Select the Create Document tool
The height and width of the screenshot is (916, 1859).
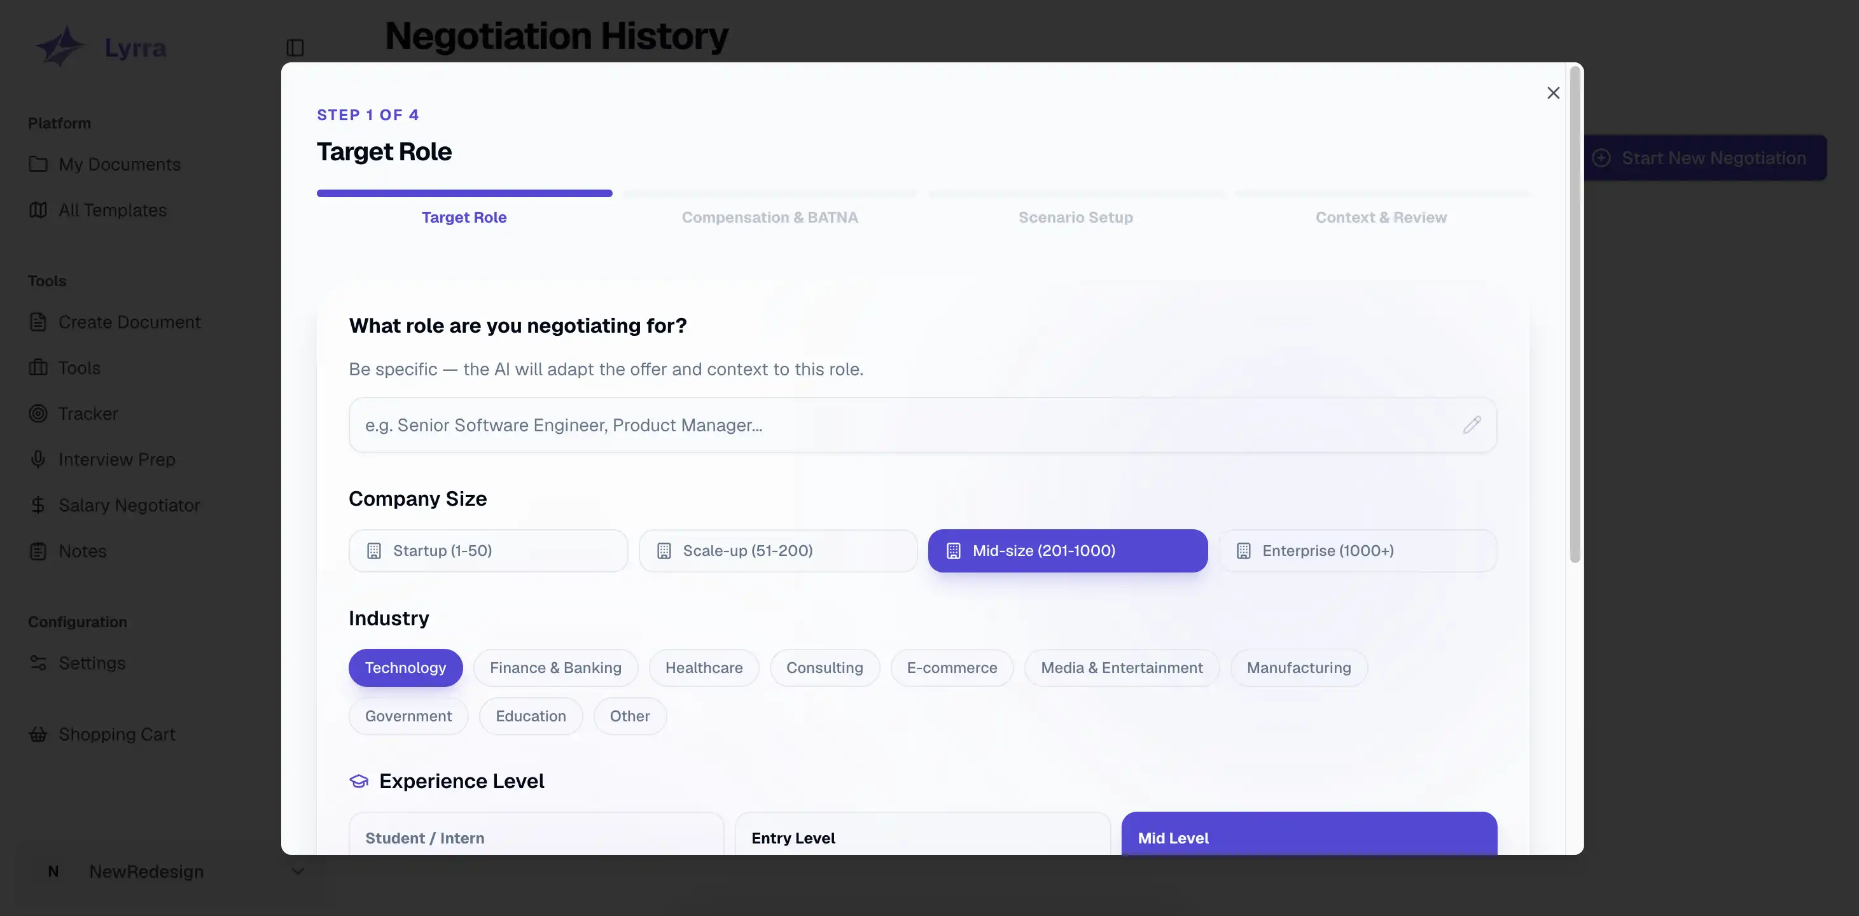tap(129, 322)
